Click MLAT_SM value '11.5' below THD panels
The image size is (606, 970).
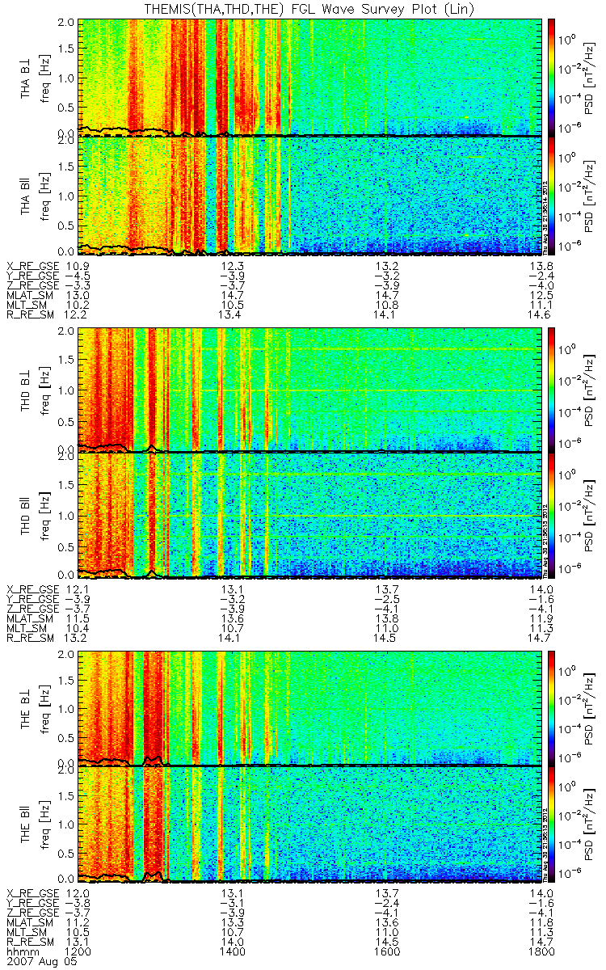(x=78, y=618)
